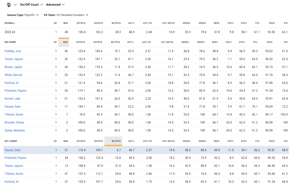Sort On Court table by OFFRTG header
The height and width of the screenshot is (185, 293).
[x=81, y=42]
